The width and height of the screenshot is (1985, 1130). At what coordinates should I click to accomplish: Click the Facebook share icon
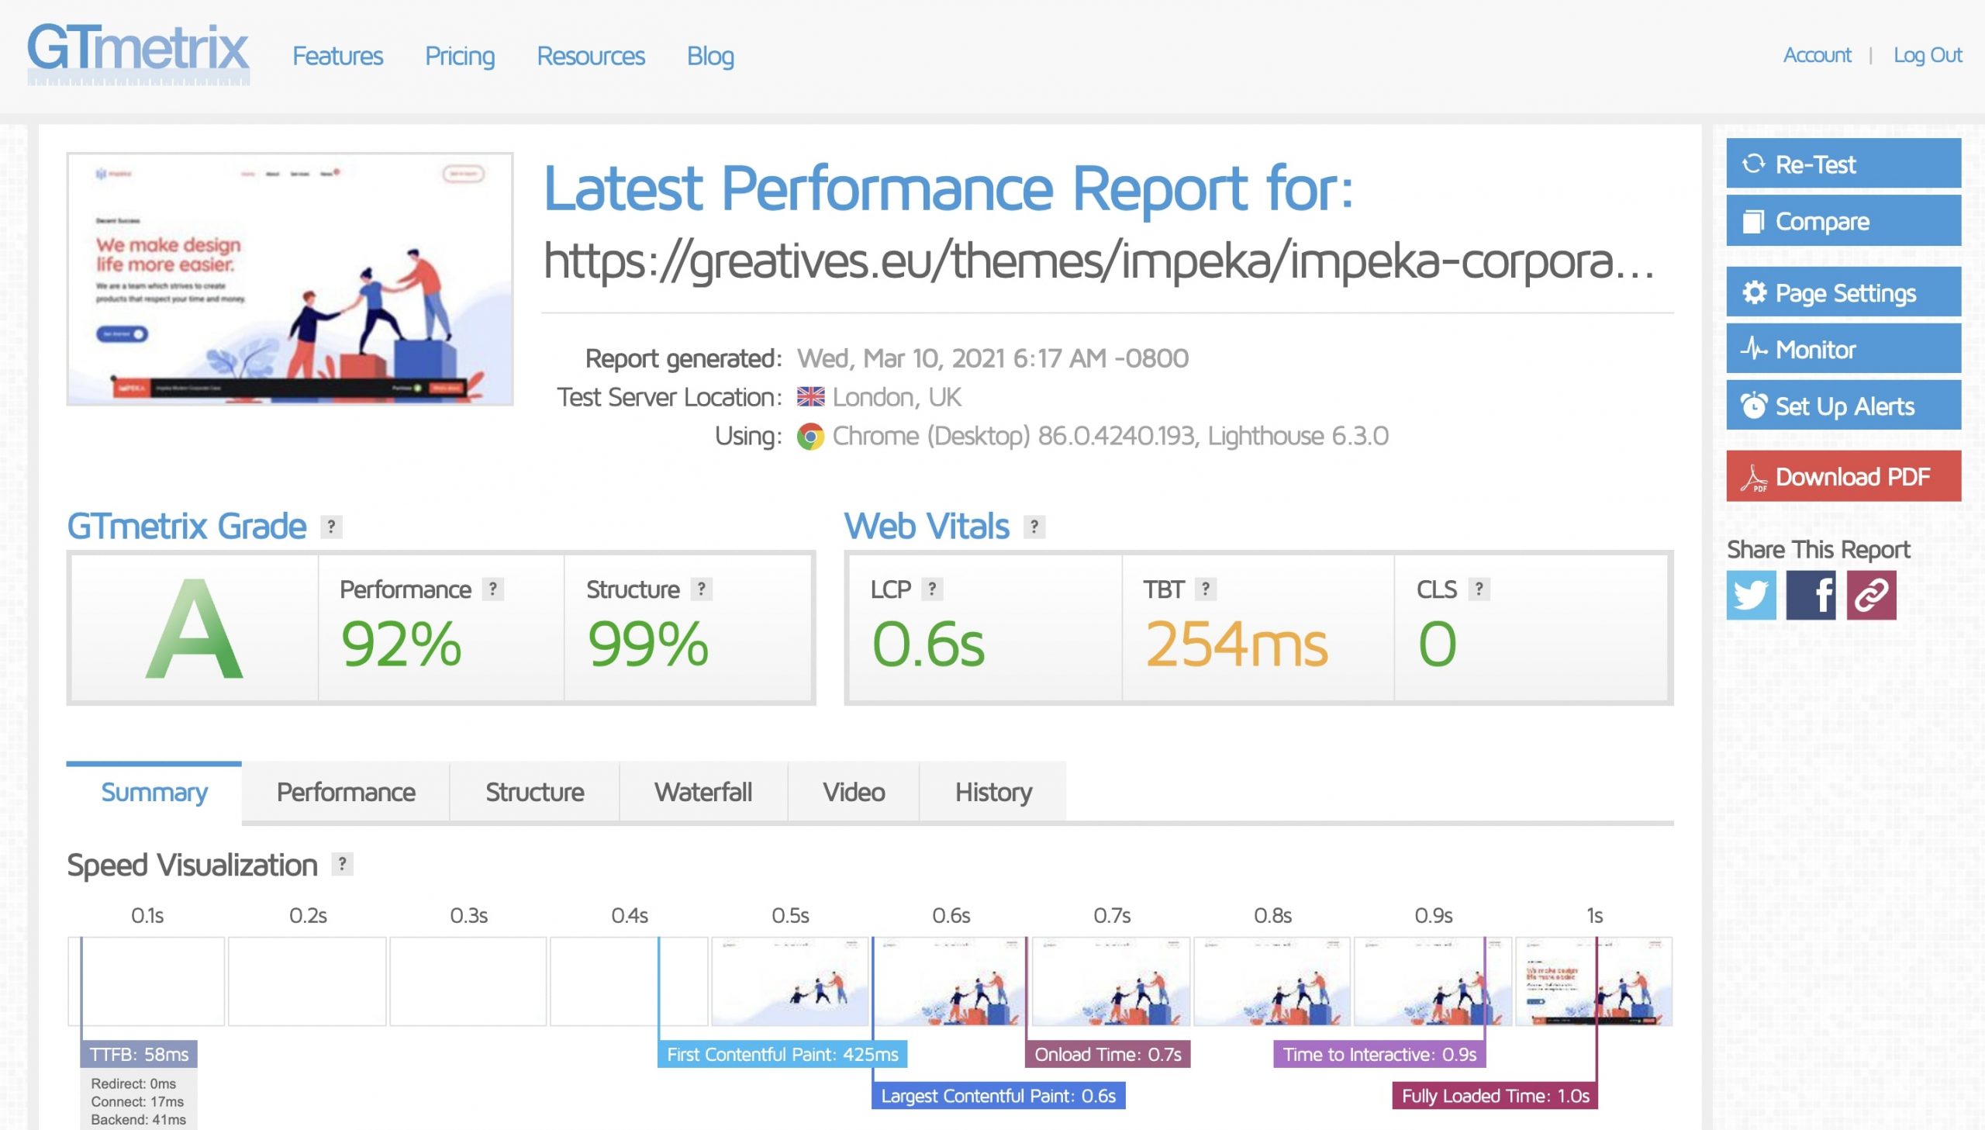tap(1810, 595)
